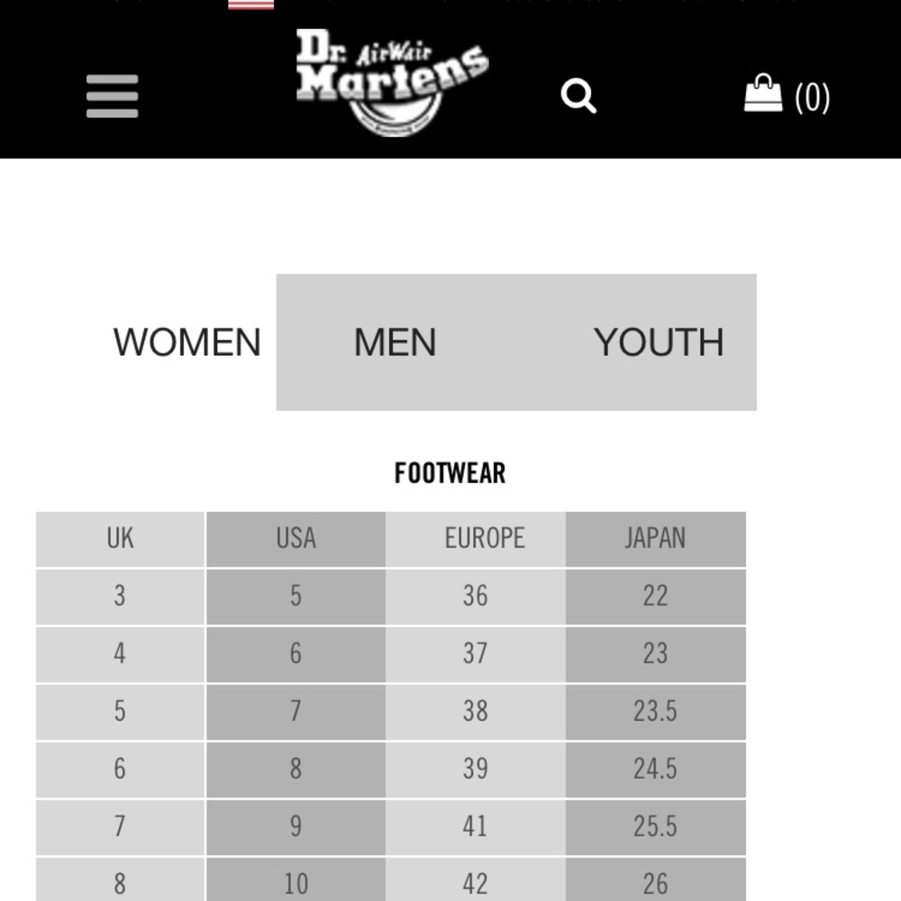Open the hamburger navigation menu
Screen dimensions: 901x901
click(x=112, y=96)
